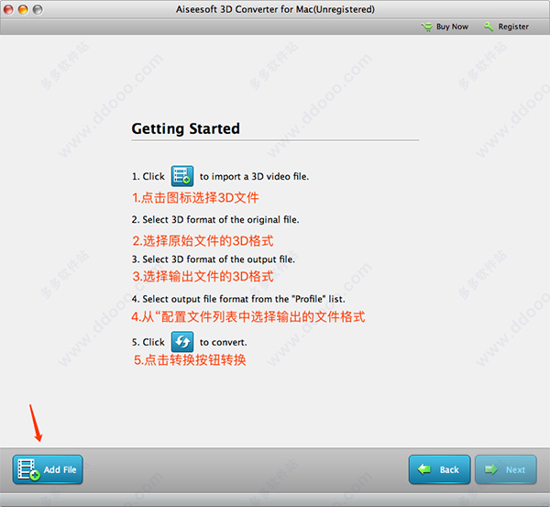Viewport: 550px width, 507px height.
Task: Click the text "to convert."
Action: [x=223, y=342]
